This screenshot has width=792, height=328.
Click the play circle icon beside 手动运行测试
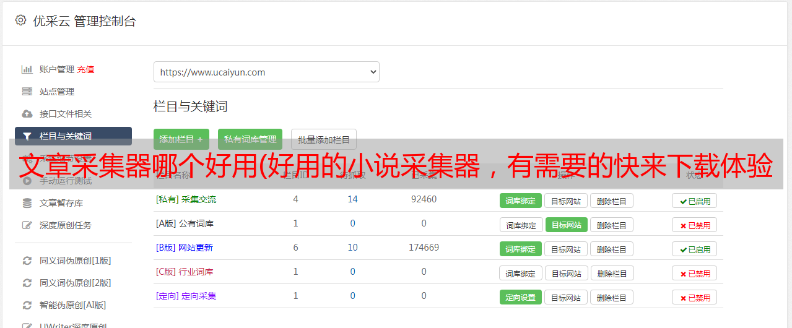[27, 181]
